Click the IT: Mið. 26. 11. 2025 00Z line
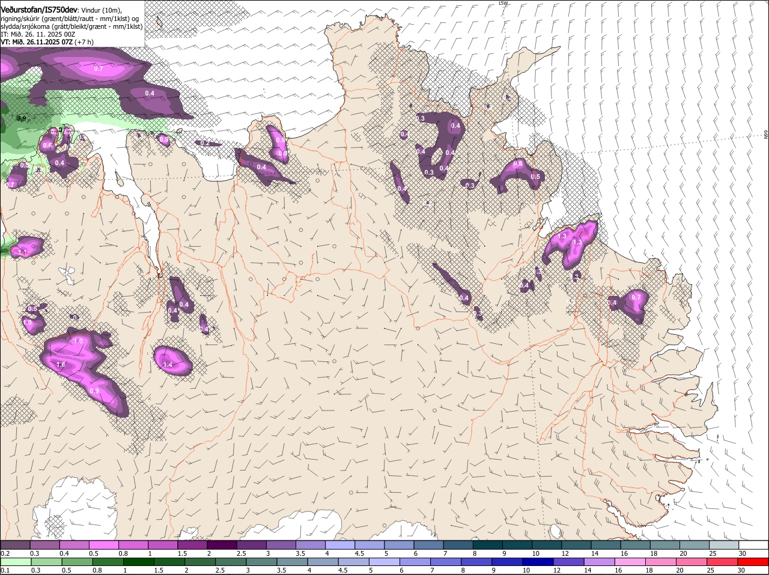Viewport: 769px width, 575px height. point(38,34)
